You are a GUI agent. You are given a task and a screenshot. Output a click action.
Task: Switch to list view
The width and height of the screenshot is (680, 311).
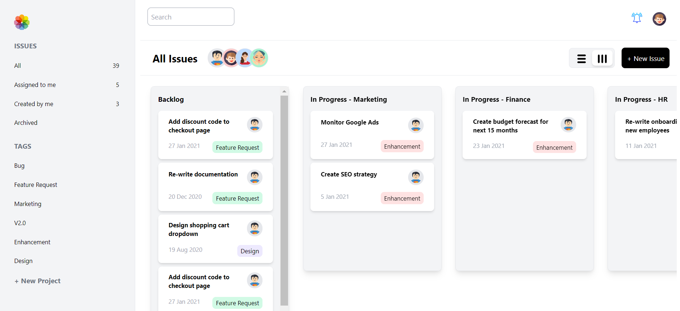581,58
